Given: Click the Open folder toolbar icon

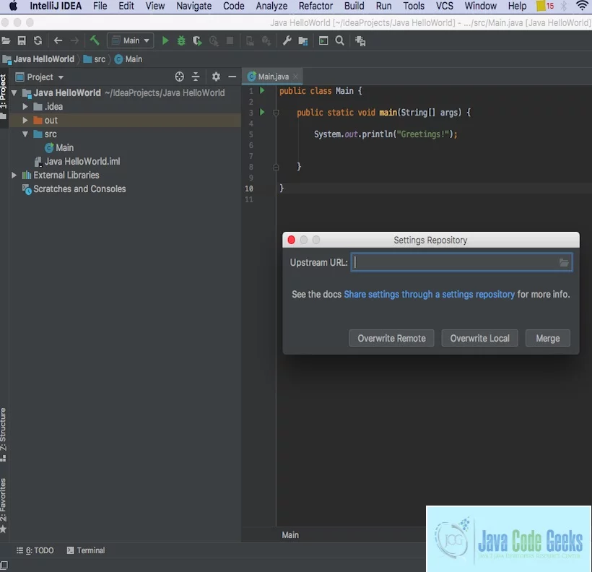Looking at the screenshot, I should pos(6,40).
